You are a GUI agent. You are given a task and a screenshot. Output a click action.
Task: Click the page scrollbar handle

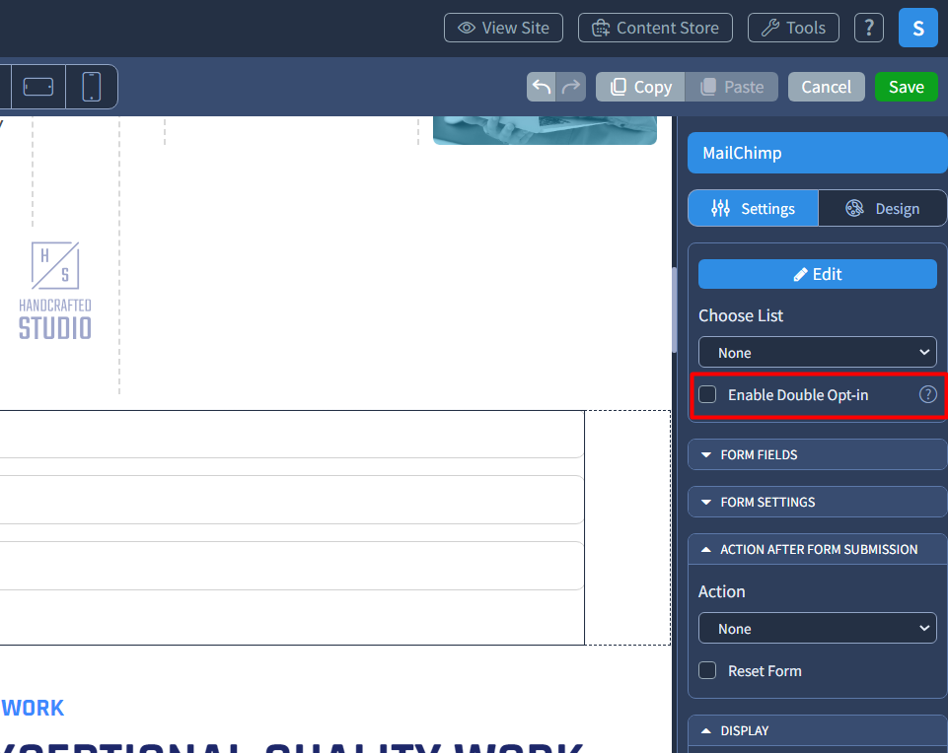674,309
